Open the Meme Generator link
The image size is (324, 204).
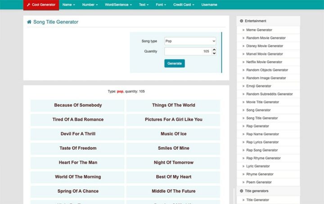click(259, 30)
